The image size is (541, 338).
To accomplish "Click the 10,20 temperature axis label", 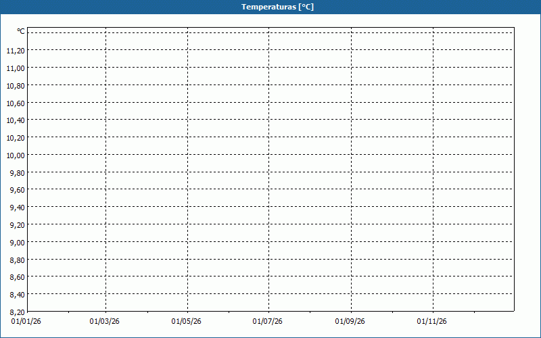I will click(x=16, y=138).
